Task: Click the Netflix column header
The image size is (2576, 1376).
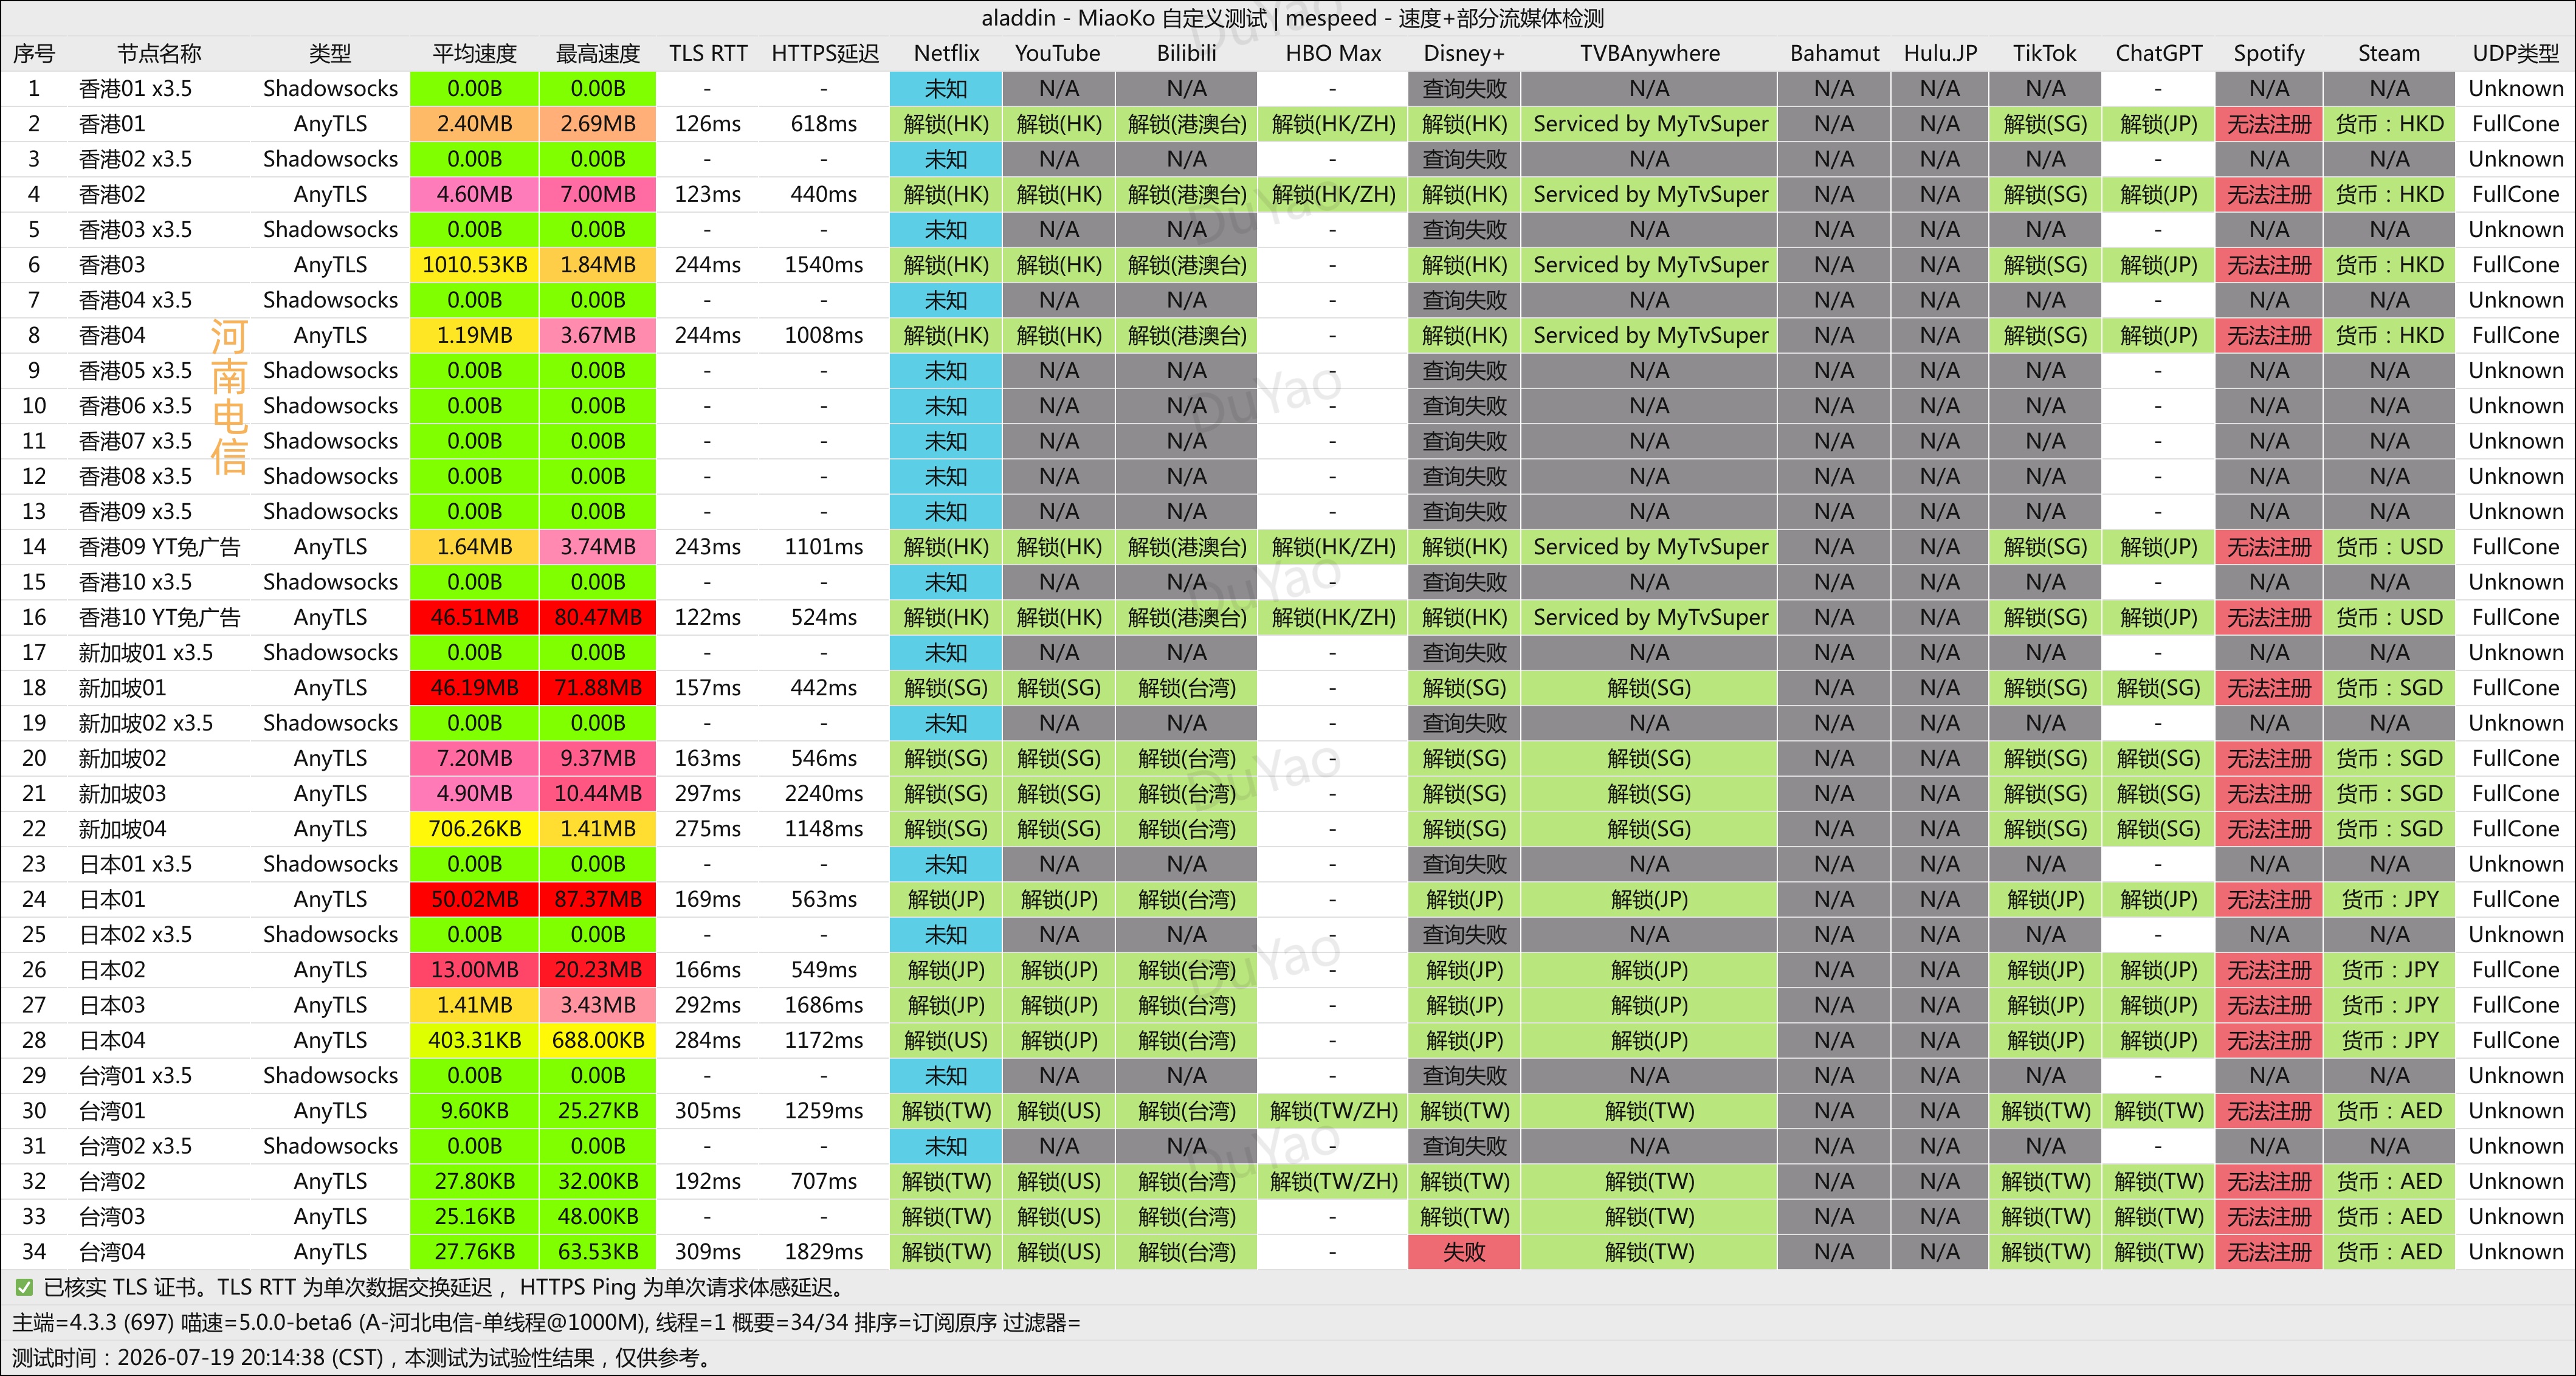Action: pyautogui.click(x=946, y=54)
